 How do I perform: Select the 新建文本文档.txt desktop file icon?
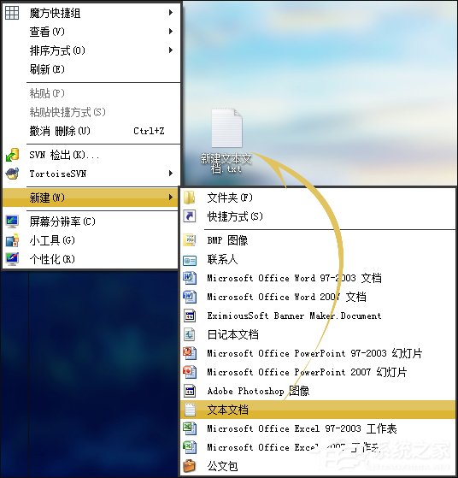point(227,127)
